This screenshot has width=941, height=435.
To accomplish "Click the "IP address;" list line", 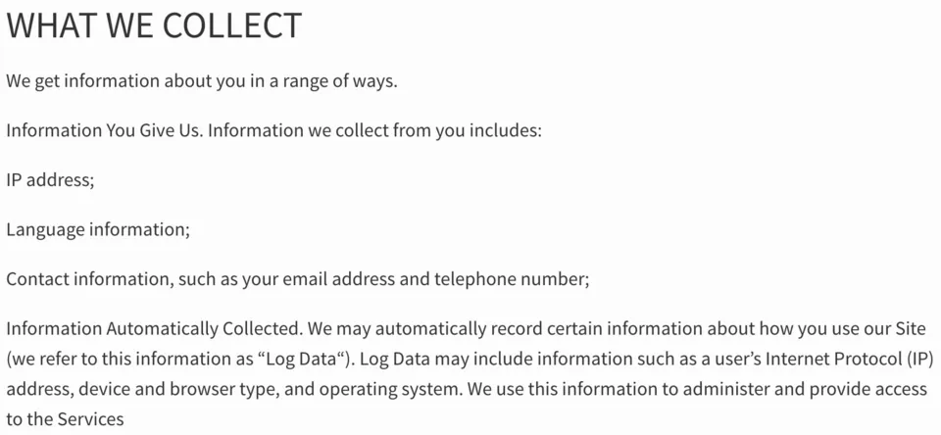I will [x=50, y=180].
